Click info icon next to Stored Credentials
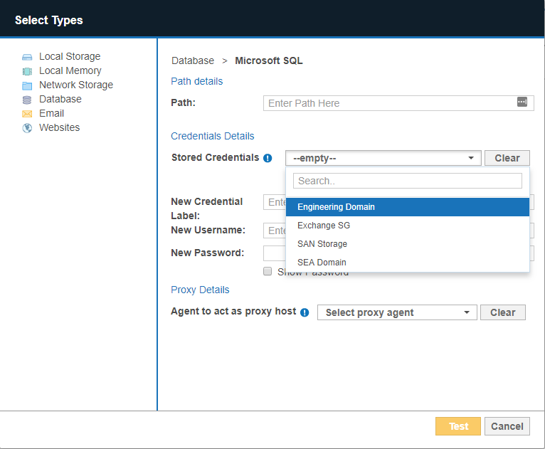The image size is (545, 449). (268, 158)
